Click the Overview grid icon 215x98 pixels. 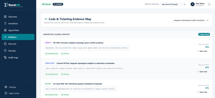[x=5, y=17]
